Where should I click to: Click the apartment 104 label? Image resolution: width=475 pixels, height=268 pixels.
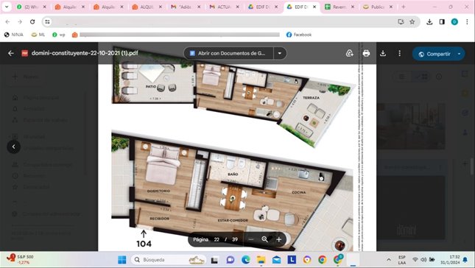pyautogui.click(x=144, y=244)
